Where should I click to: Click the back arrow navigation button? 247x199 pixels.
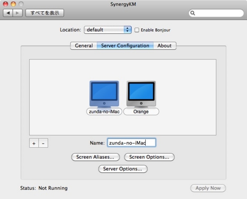(x=8, y=13)
